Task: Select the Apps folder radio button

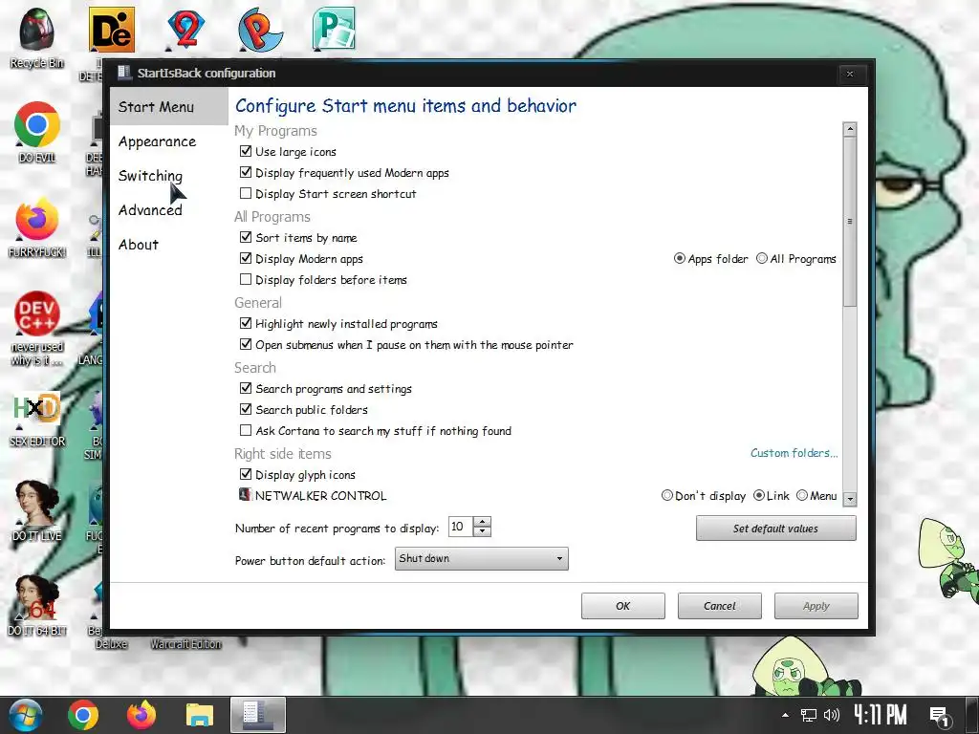Action: click(680, 258)
